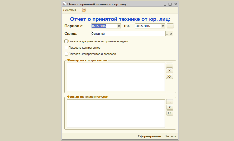The height and width of the screenshot is (141, 234).
Task: Click the period end date field
Action: [147, 26]
